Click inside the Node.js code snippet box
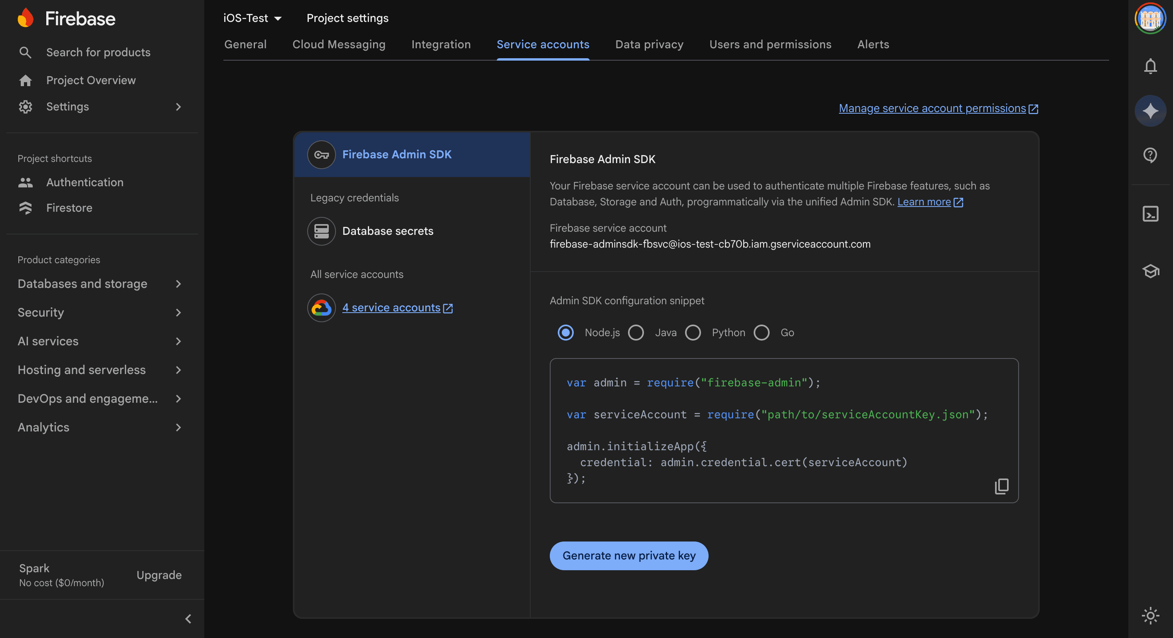The image size is (1173, 638). point(784,431)
